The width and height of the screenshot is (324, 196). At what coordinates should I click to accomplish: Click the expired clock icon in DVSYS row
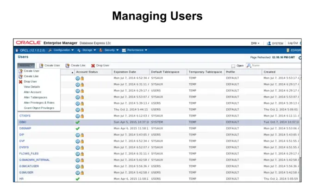coord(77,148)
